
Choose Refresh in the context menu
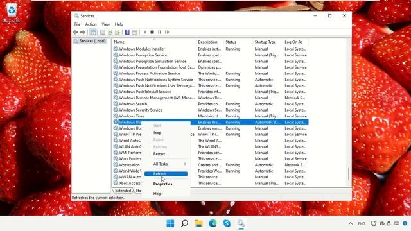point(166,174)
